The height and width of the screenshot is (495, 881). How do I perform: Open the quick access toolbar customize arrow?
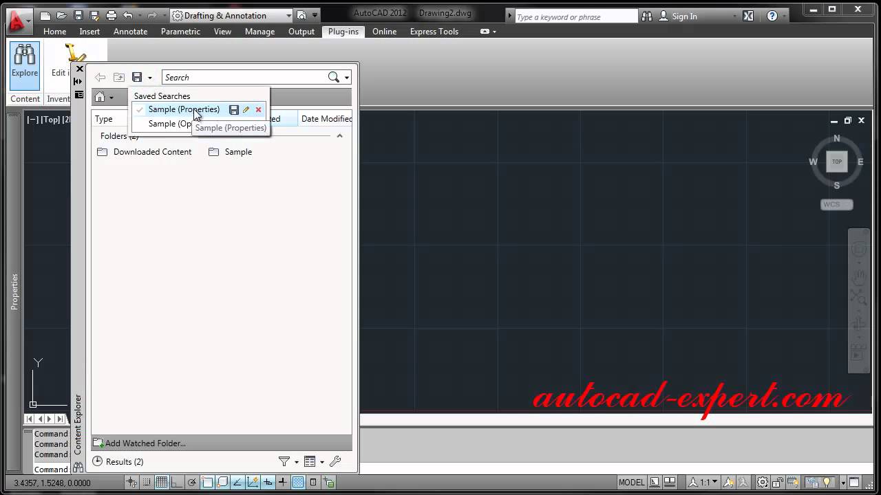[315, 15]
